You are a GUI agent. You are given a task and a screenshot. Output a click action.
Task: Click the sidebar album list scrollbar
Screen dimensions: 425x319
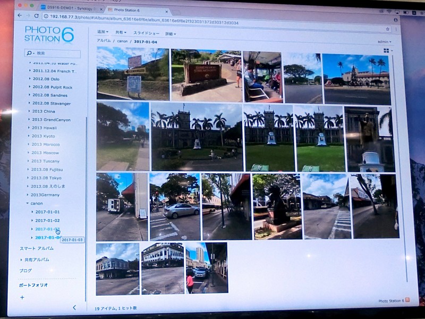pos(86,209)
